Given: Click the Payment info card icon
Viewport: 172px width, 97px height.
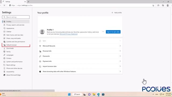Looking at the screenshot, I should point(40,61).
